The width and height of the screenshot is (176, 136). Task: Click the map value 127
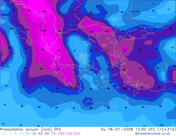(x=107, y=32)
